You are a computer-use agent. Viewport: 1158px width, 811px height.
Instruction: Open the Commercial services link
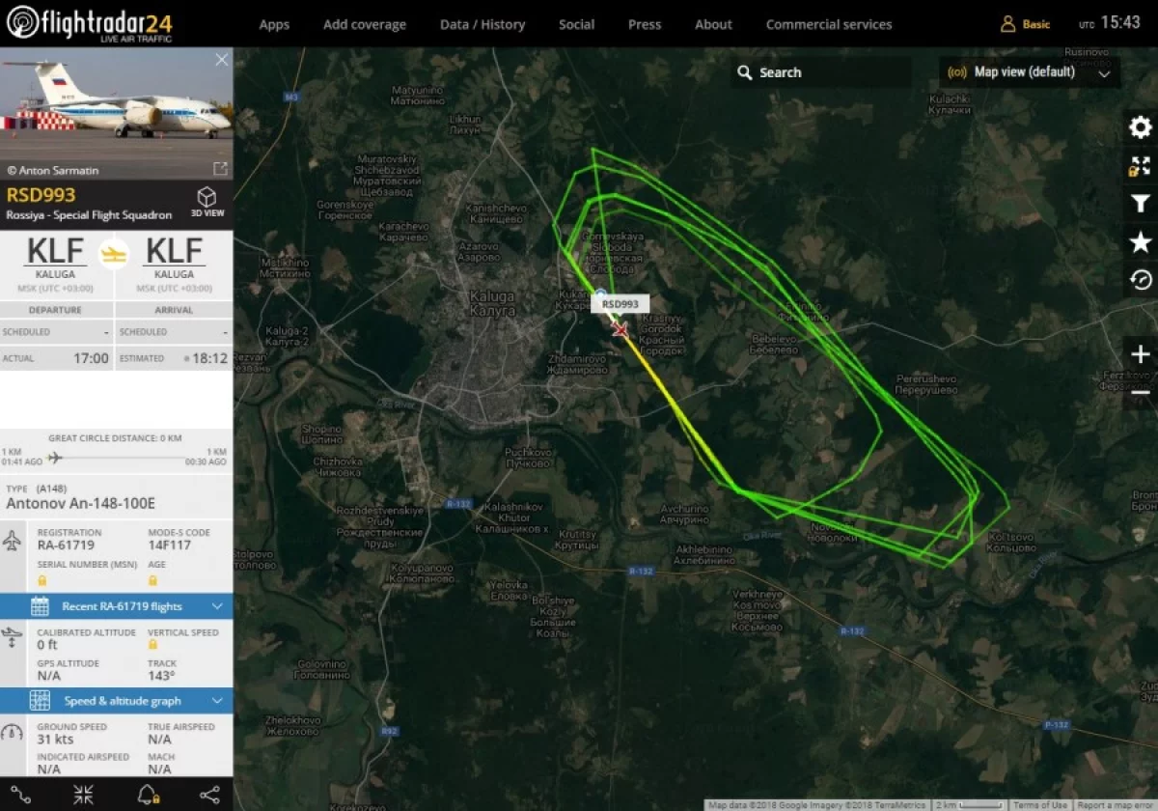[829, 24]
